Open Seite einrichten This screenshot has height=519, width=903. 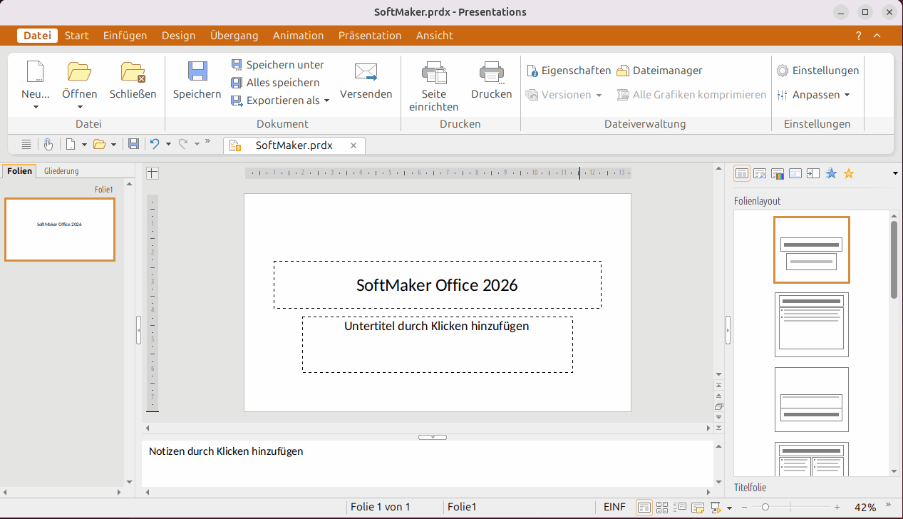(x=434, y=86)
